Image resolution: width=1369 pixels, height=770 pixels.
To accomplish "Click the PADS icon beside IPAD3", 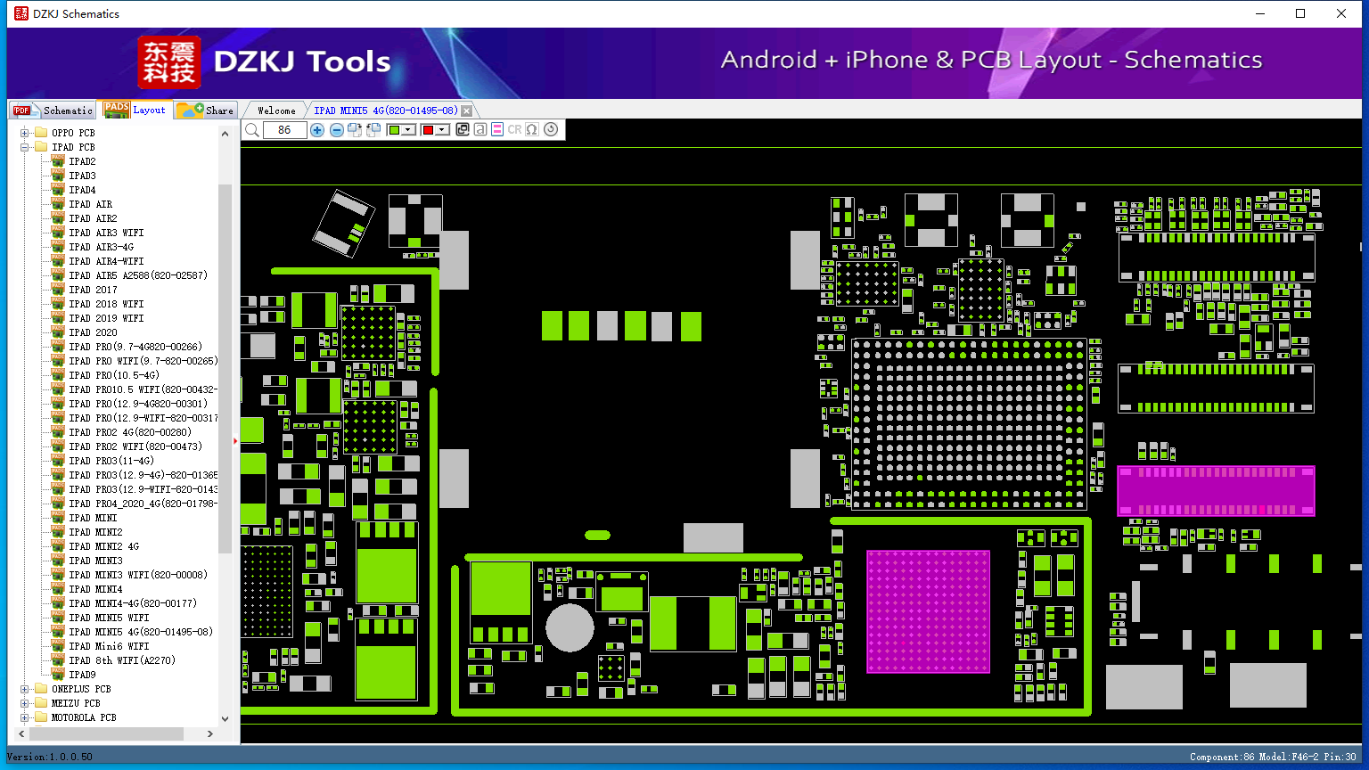I will 58,176.
